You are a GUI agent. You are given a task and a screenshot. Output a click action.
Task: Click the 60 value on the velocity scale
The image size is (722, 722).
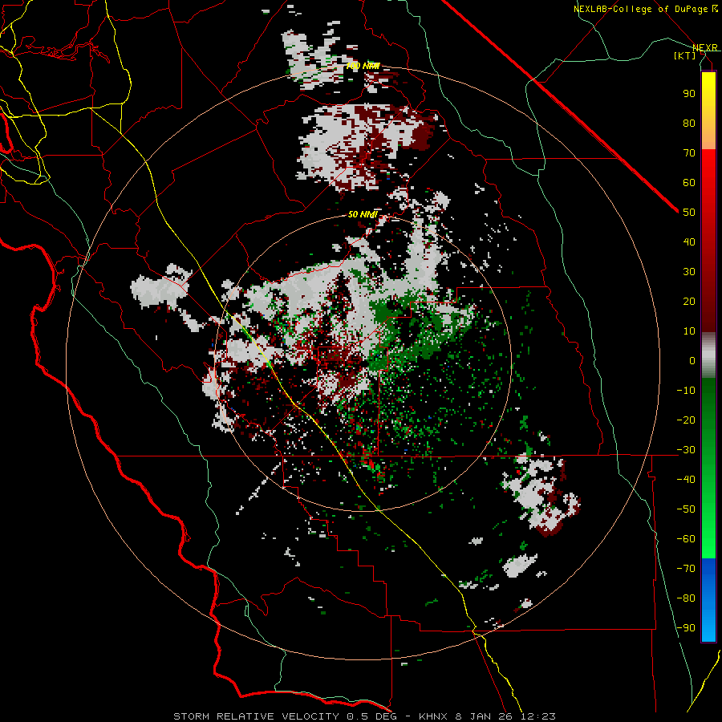coord(689,182)
